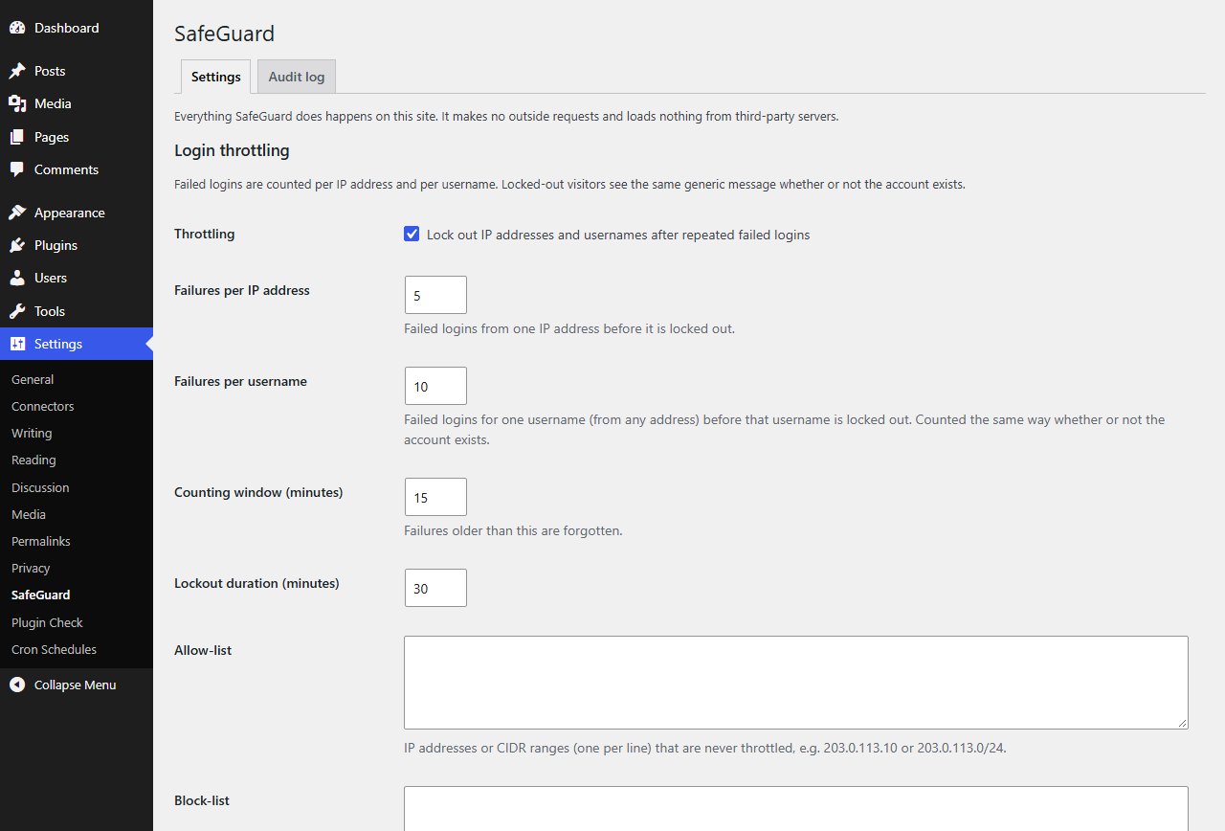Click the Users menu label
This screenshot has width=1225, height=831.
(51, 278)
